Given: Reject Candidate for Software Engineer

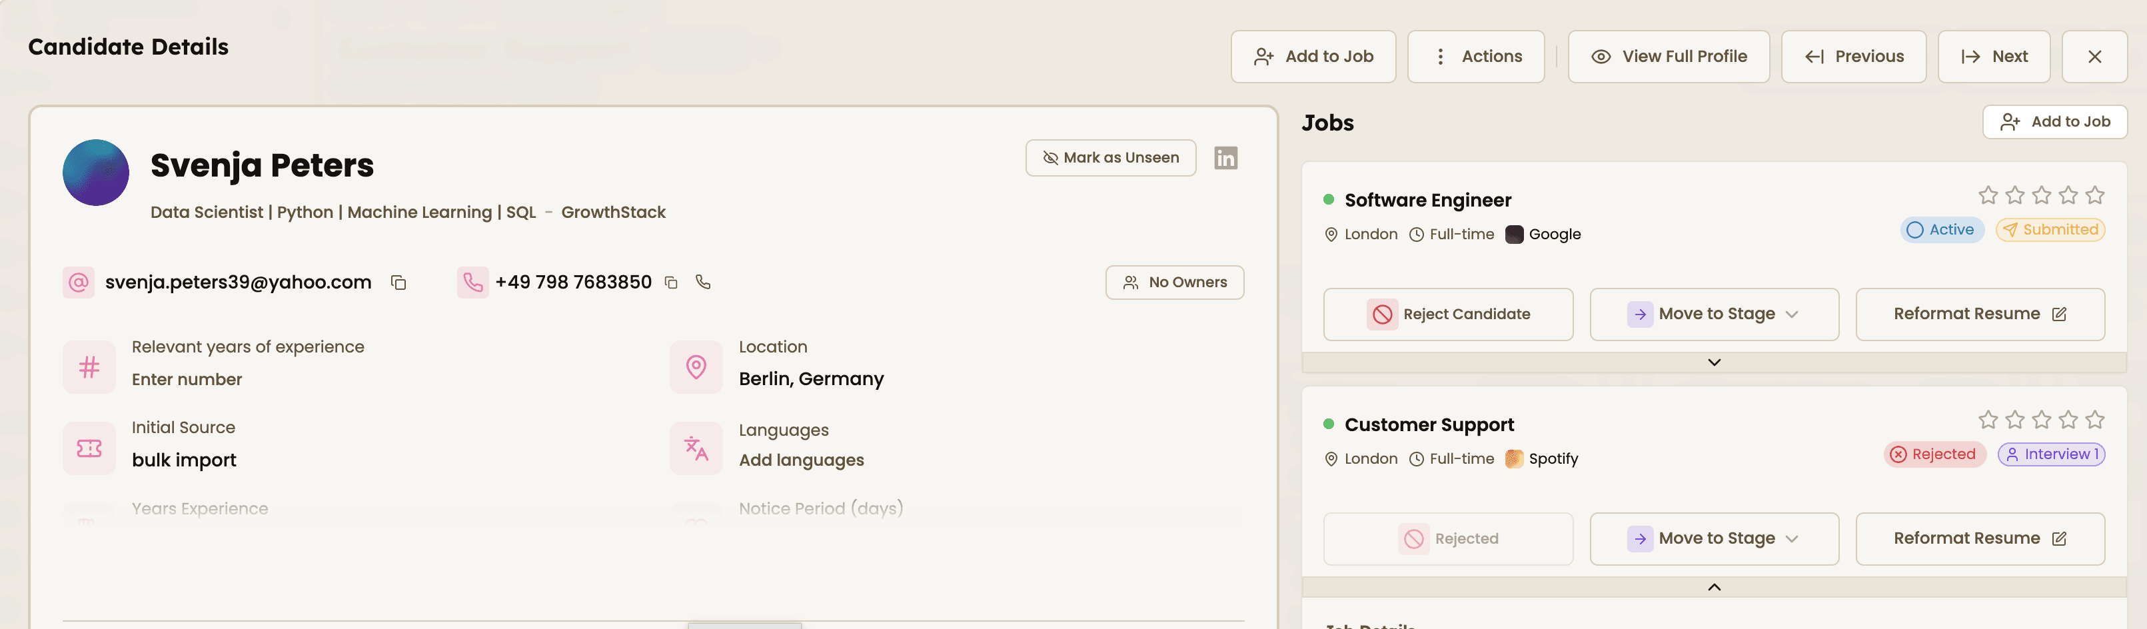Looking at the screenshot, I should (1448, 314).
